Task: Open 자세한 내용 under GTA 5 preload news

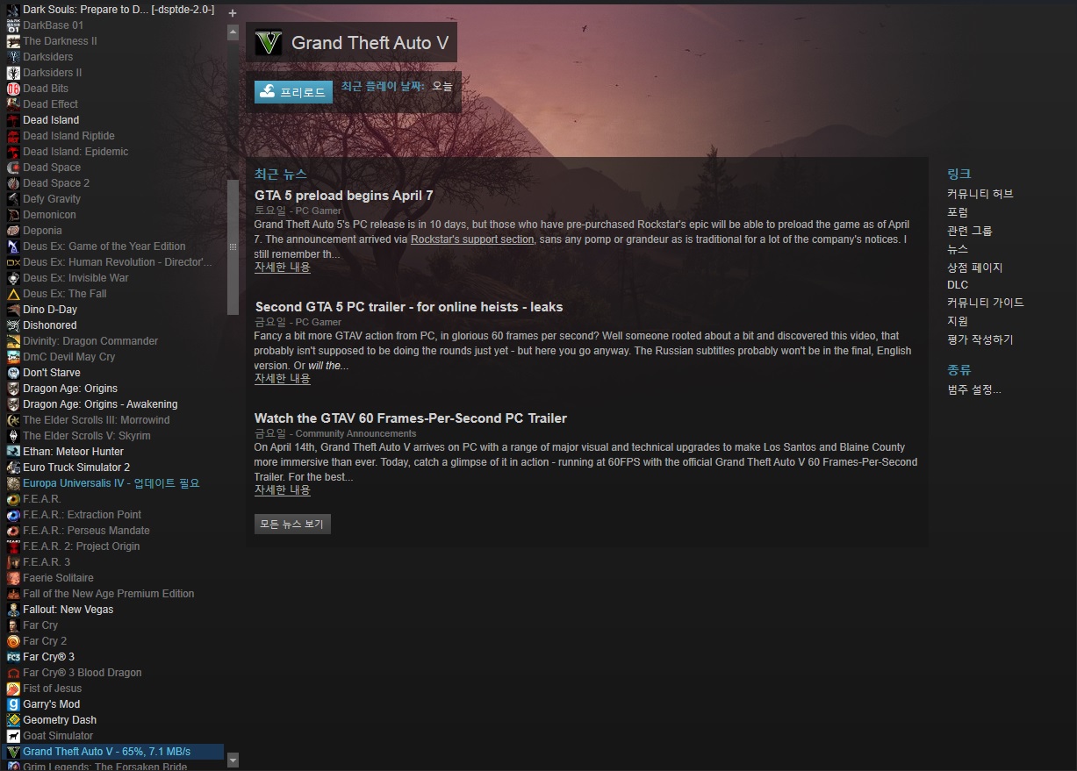Action: [x=283, y=267]
